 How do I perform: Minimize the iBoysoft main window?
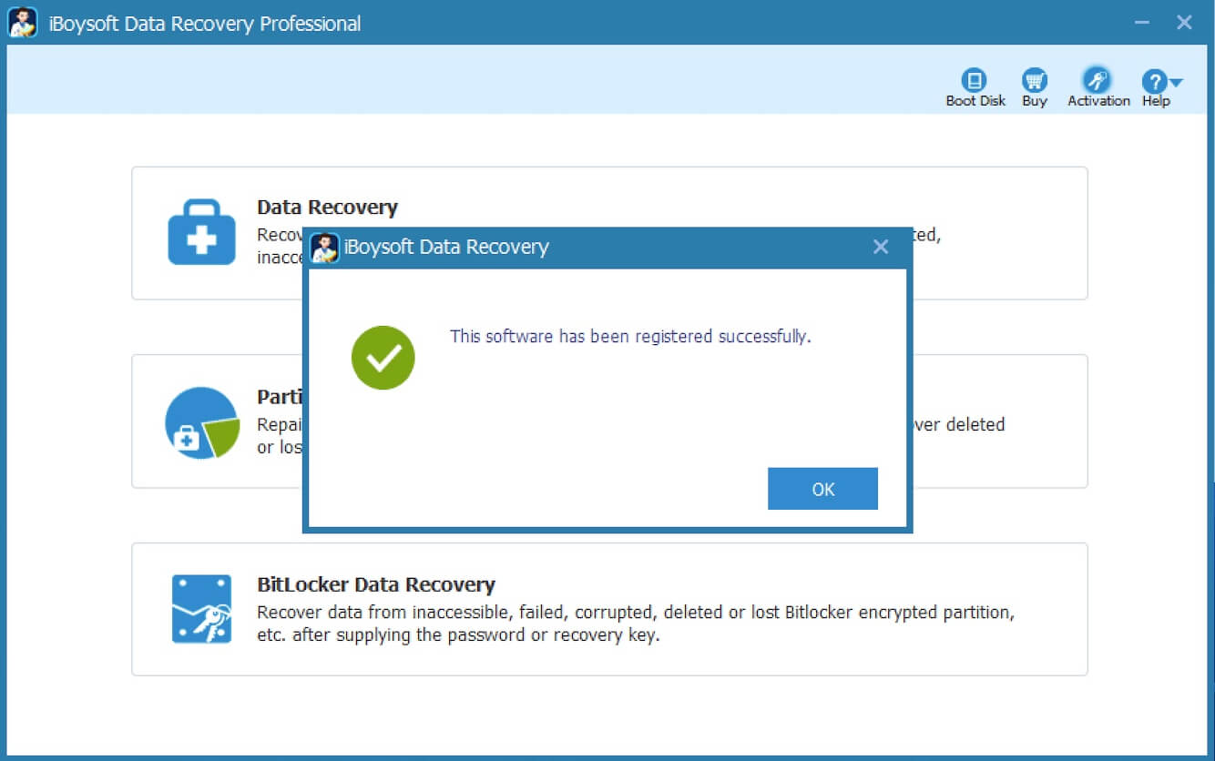pyautogui.click(x=1139, y=22)
